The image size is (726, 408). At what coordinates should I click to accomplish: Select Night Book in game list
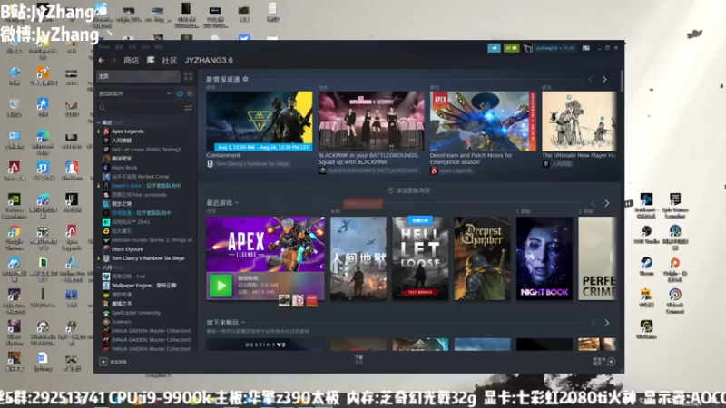coord(124,168)
